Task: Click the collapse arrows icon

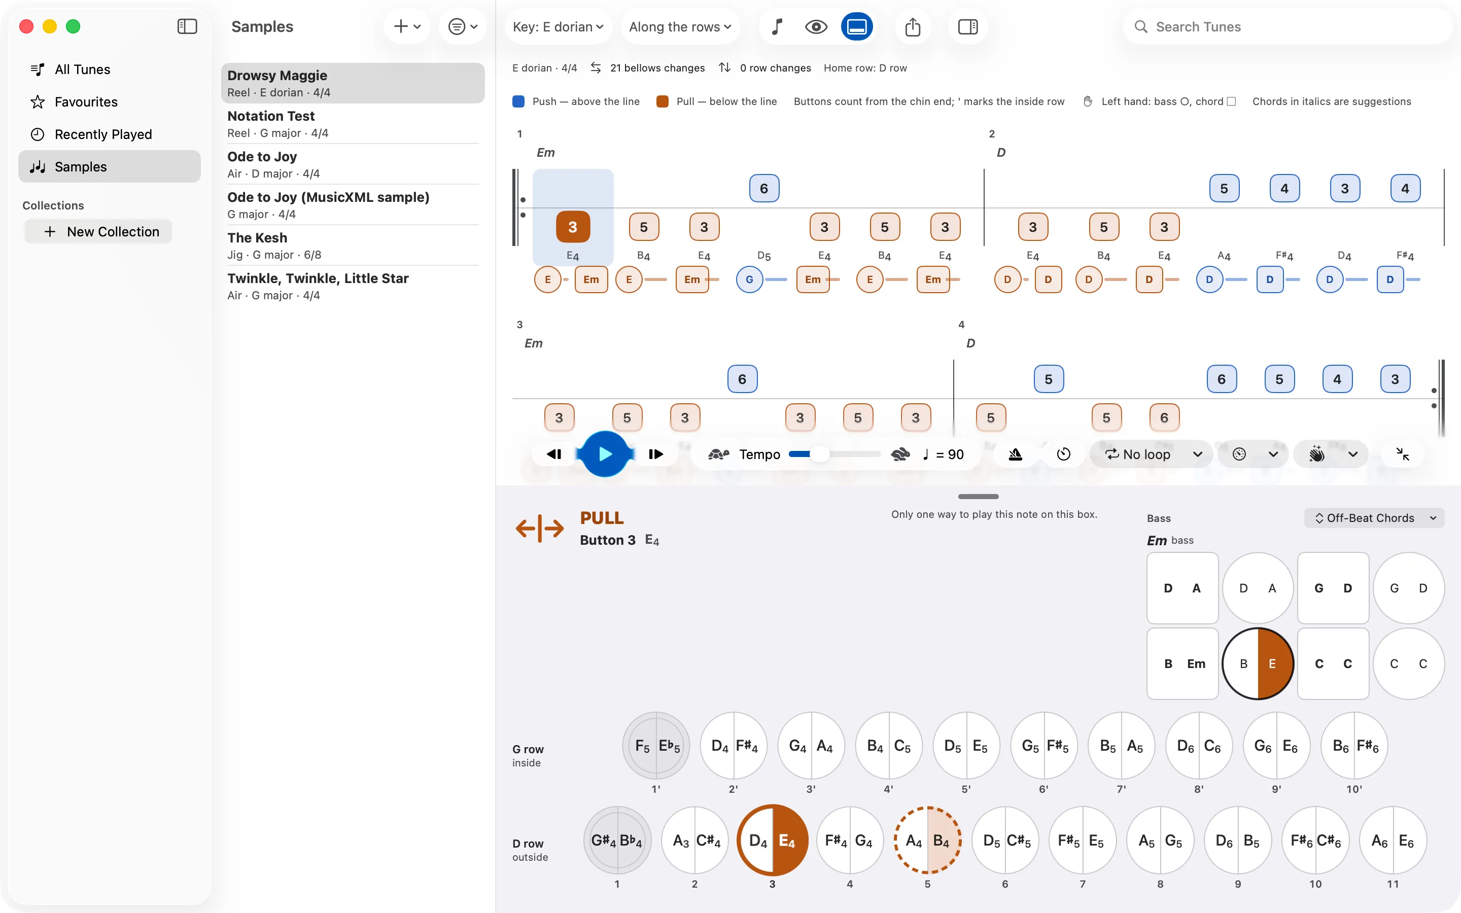Action: pyautogui.click(x=1403, y=454)
